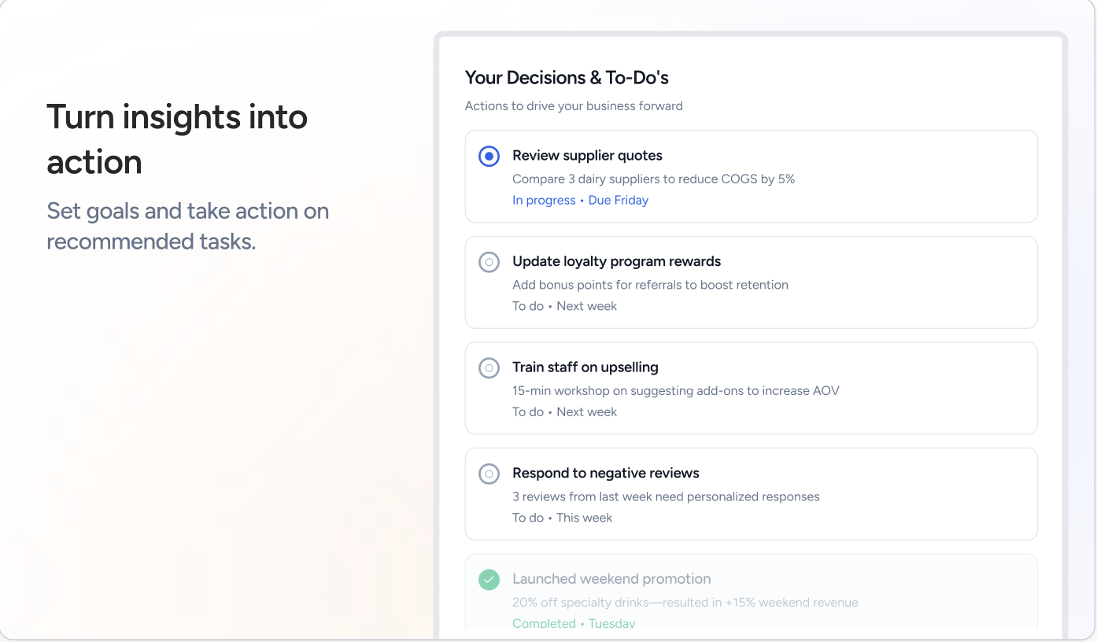Click the Launched weekend promotion title
Viewport: 1097px width, 642px height.
pyautogui.click(x=611, y=579)
